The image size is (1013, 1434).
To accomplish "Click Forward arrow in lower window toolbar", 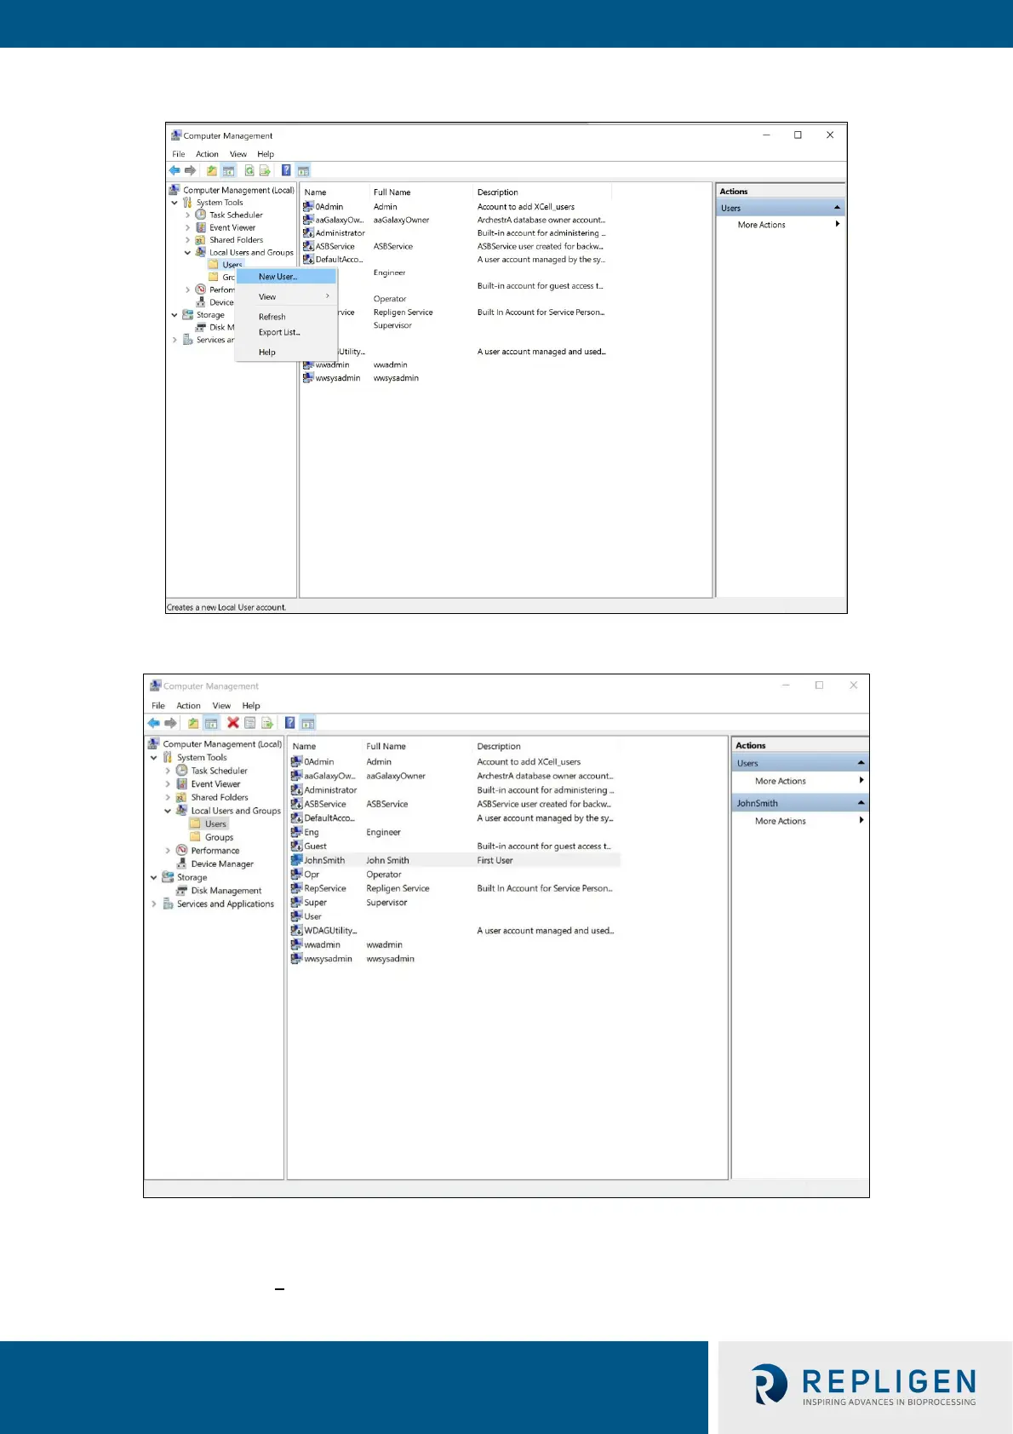I will click(x=170, y=723).
